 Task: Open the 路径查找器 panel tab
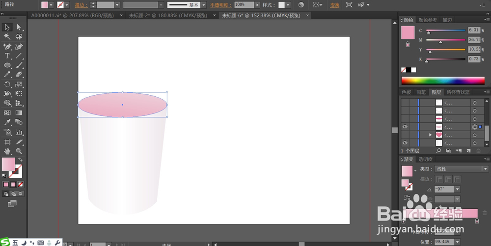pos(458,92)
